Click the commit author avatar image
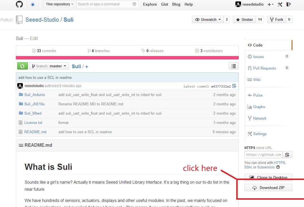The width and height of the screenshot is (304, 207). pos(20,86)
